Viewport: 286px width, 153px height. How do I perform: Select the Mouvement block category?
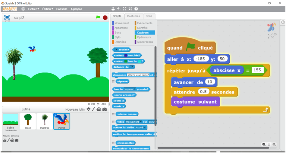click(x=121, y=23)
